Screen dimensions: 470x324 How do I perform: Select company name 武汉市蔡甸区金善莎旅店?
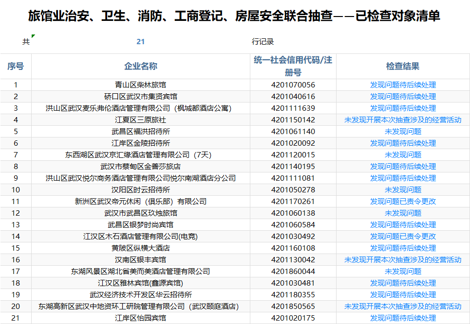pyautogui.click(x=141, y=167)
